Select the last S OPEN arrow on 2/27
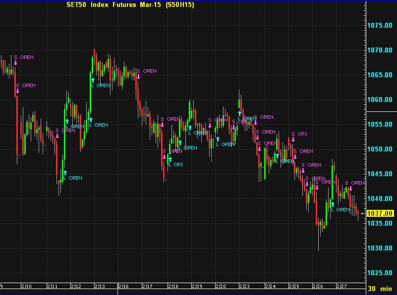This screenshot has width=397, height=295. [x=350, y=188]
